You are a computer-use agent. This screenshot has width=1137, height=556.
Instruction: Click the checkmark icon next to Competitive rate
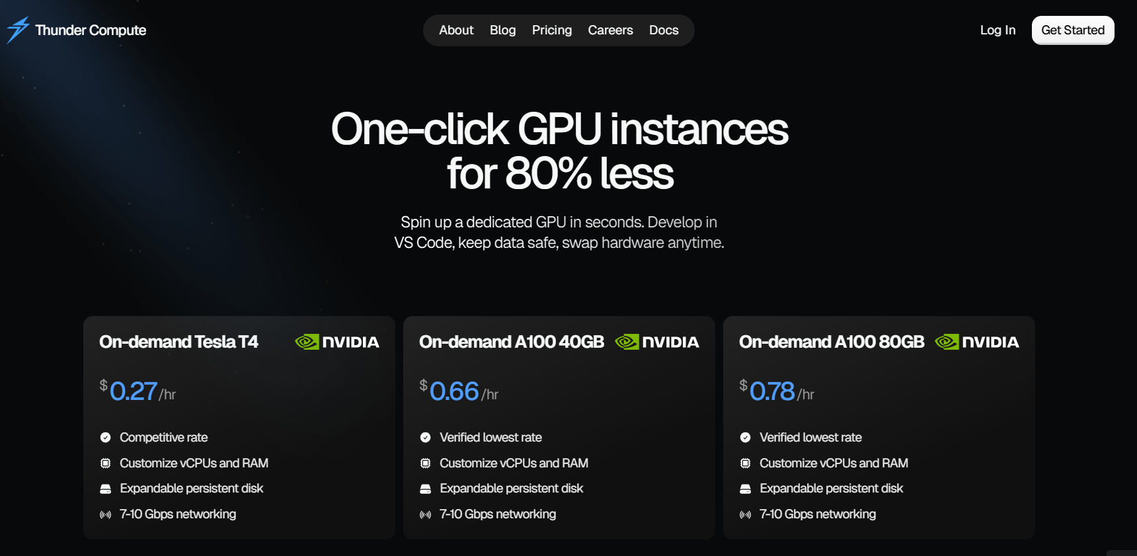106,437
